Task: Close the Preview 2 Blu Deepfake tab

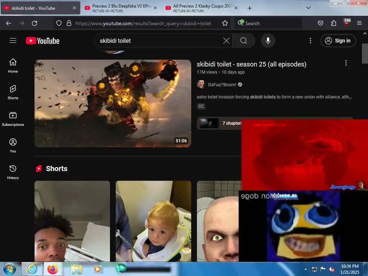Action: click(155, 8)
